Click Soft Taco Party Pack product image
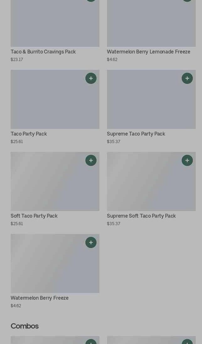Screen dimensions: 202x344 point(55,181)
